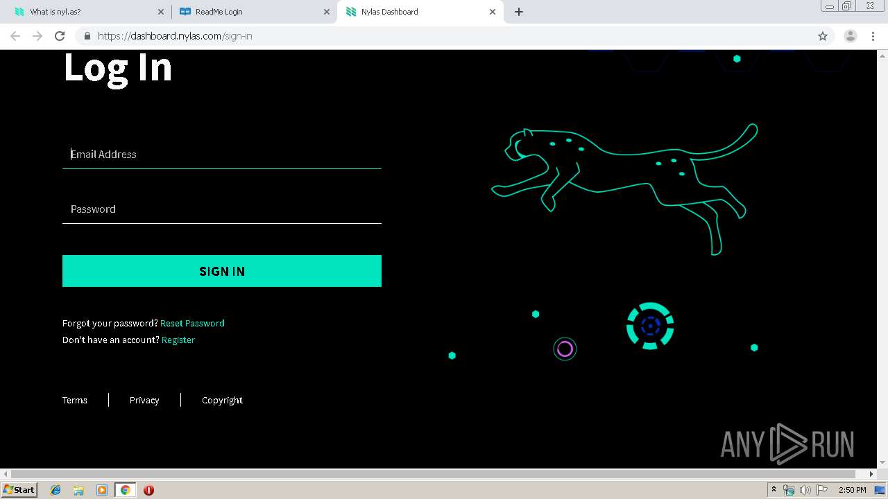Click the scrollbar right arrow
Screen dimensions: 888x499
coord(871,474)
